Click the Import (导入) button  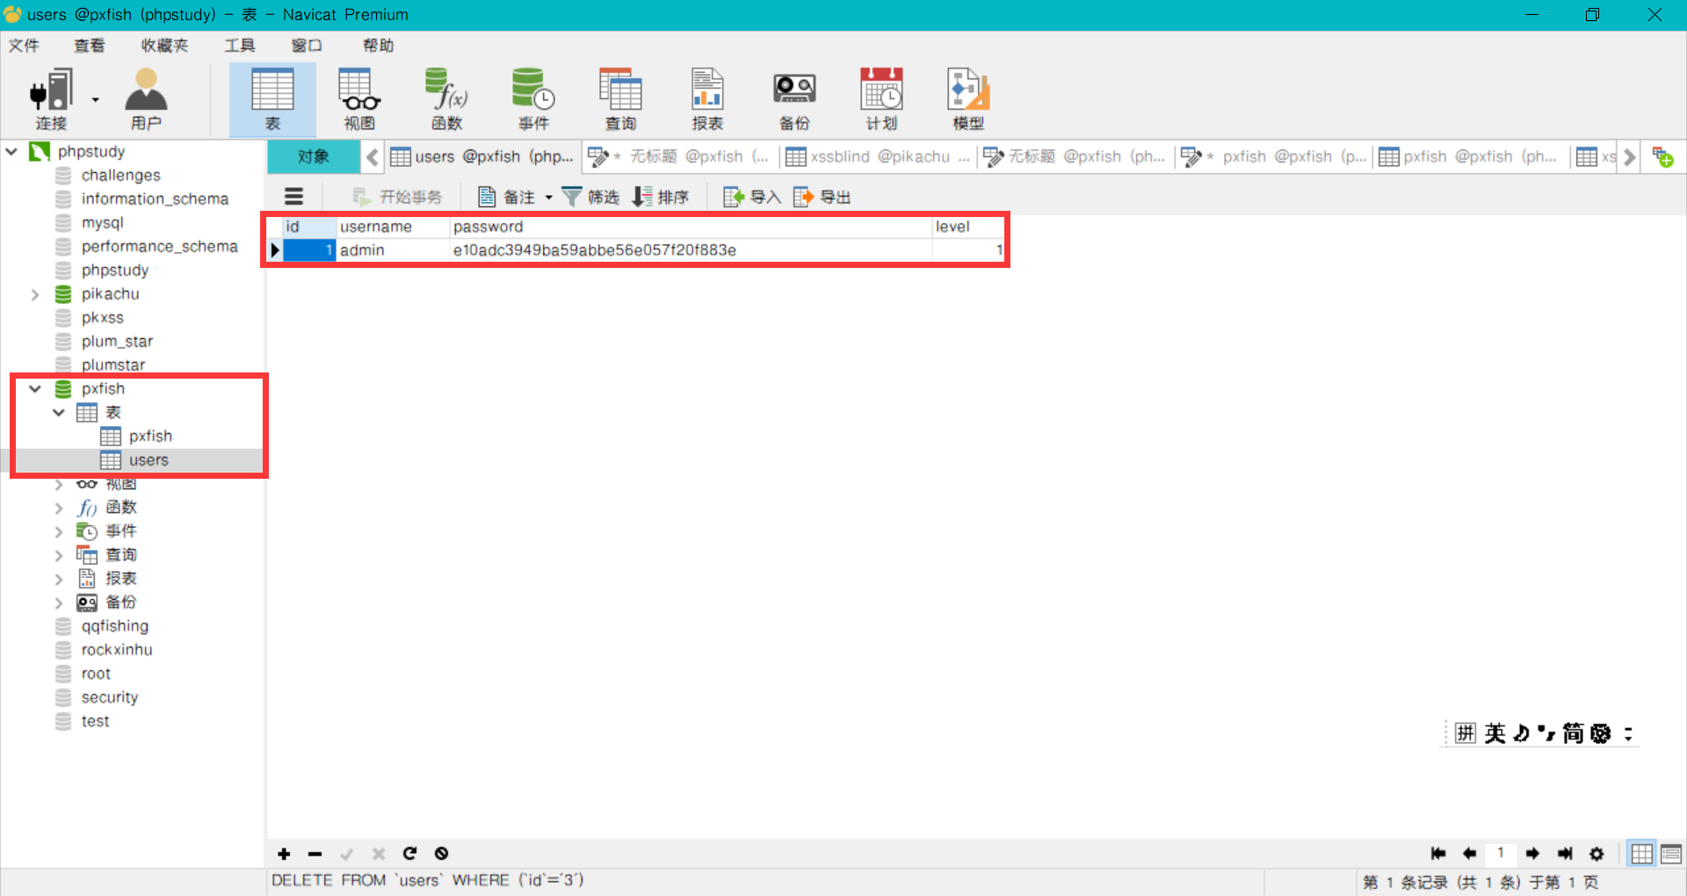[x=752, y=197]
